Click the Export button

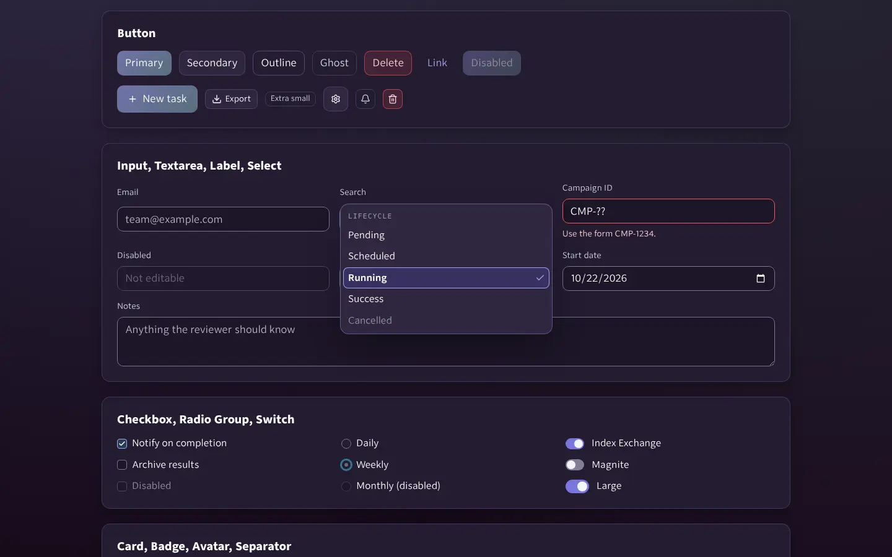(231, 99)
